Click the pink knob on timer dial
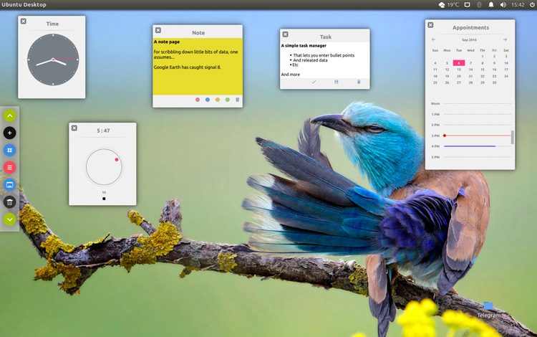Viewport: 537px width, 337px height. click(117, 160)
